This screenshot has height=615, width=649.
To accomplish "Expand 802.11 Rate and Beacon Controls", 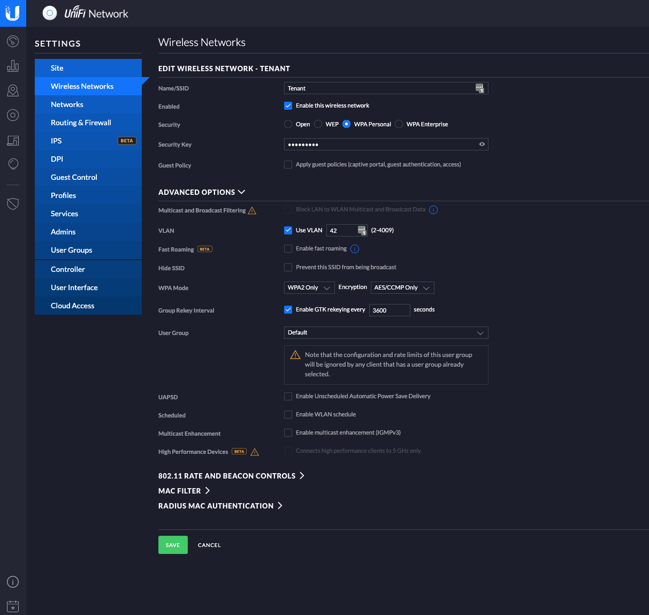I will coord(231,476).
